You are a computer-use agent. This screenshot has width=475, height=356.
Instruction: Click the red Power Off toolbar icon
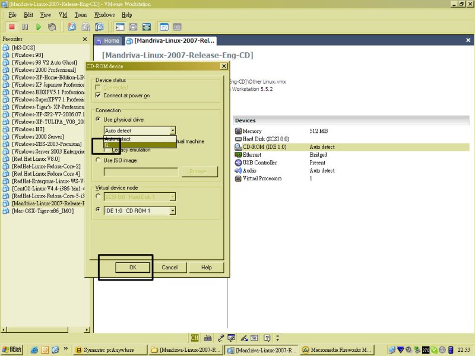[12, 27]
